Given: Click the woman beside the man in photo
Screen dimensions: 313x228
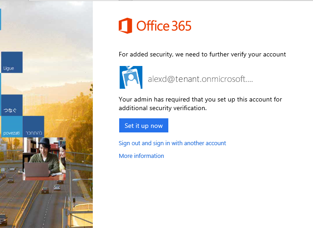Looking at the screenshot, I should coord(63,157).
